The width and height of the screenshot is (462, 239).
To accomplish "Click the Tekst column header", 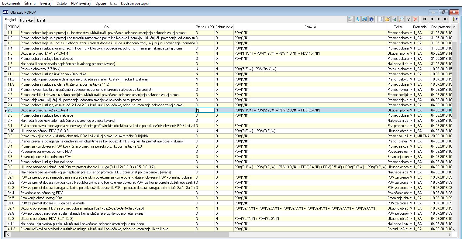I will pos(398,27).
